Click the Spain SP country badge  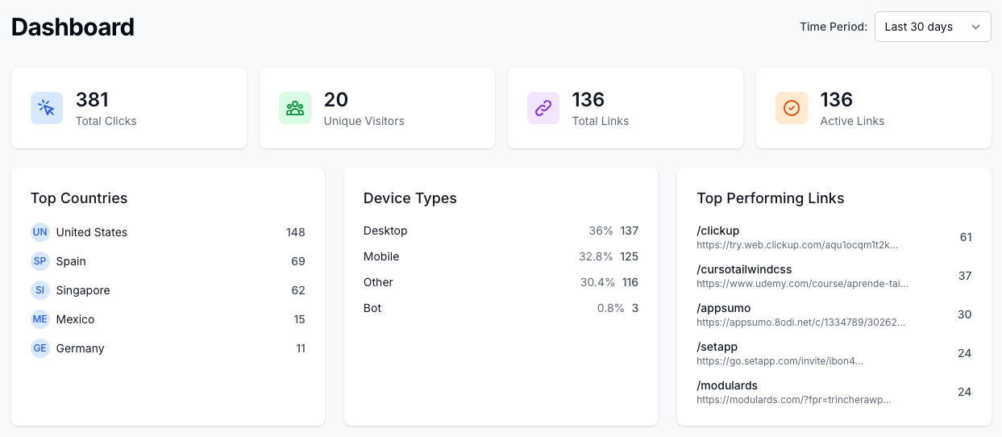click(x=40, y=261)
